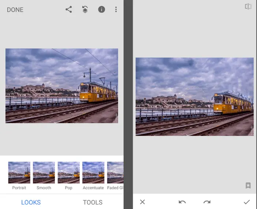Apply changes with the checkmark
This screenshot has height=209, width=257.
(247, 202)
